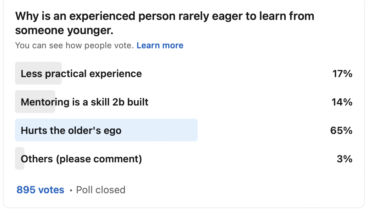Click the poll question's first line
This screenshot has height=211, width=367.
point(164,16)
